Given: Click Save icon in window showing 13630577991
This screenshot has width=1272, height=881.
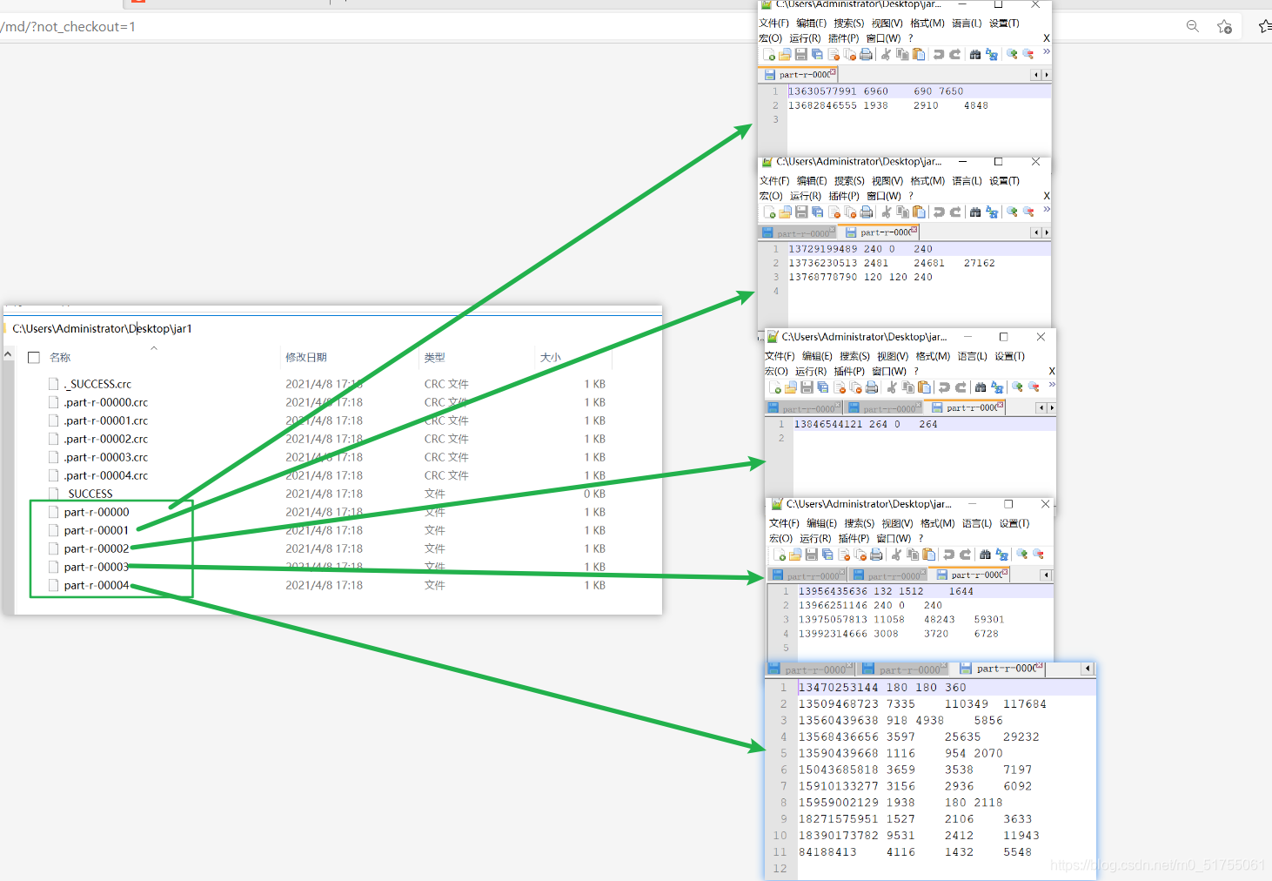Looking at the screenshot, I should point(800,54).
